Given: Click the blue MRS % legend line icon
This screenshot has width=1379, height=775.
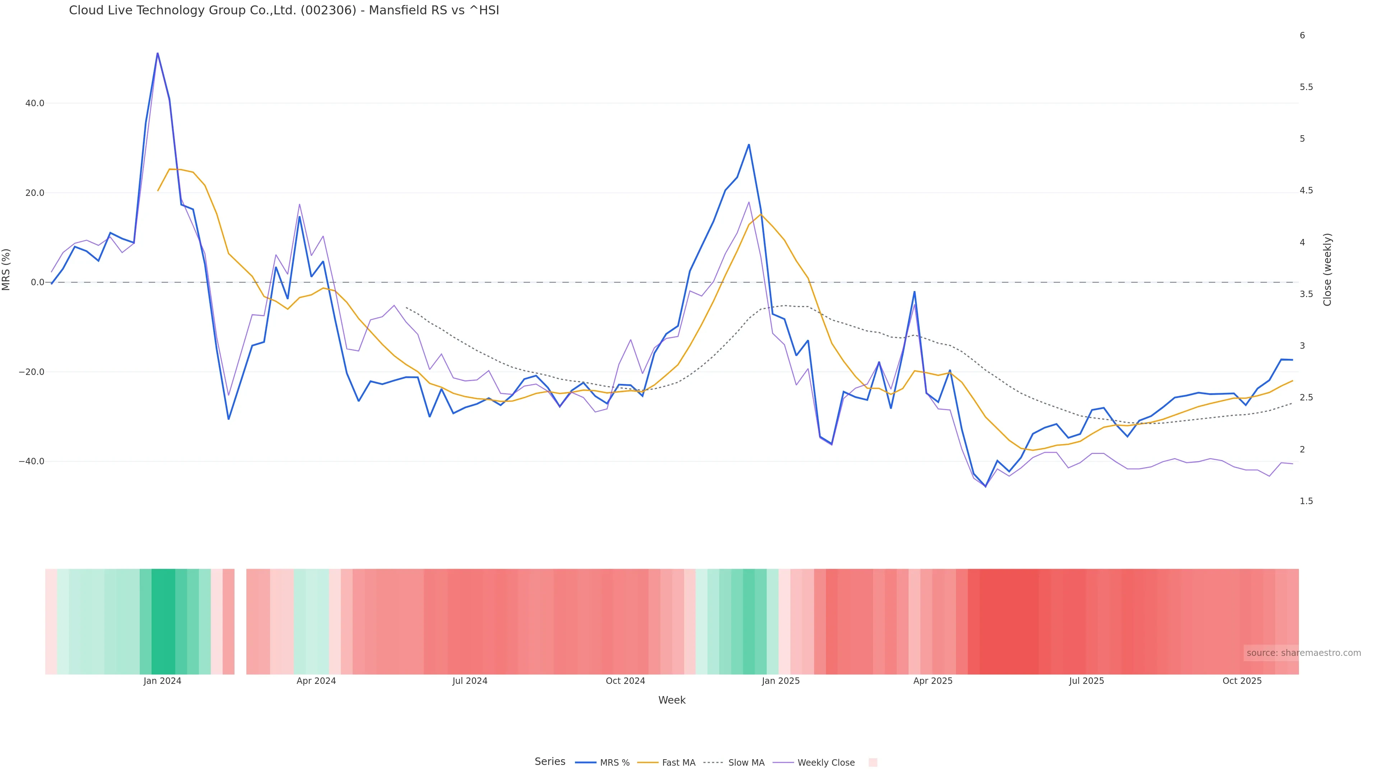Looking at the screenshot, I should coord(585,762).
